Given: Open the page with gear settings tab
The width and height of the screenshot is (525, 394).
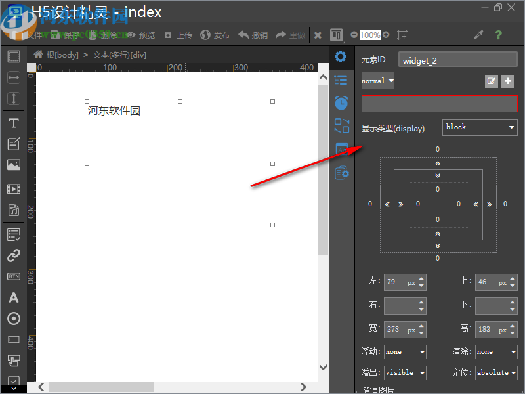Looking at the screenshot, I should pos(342,173).
